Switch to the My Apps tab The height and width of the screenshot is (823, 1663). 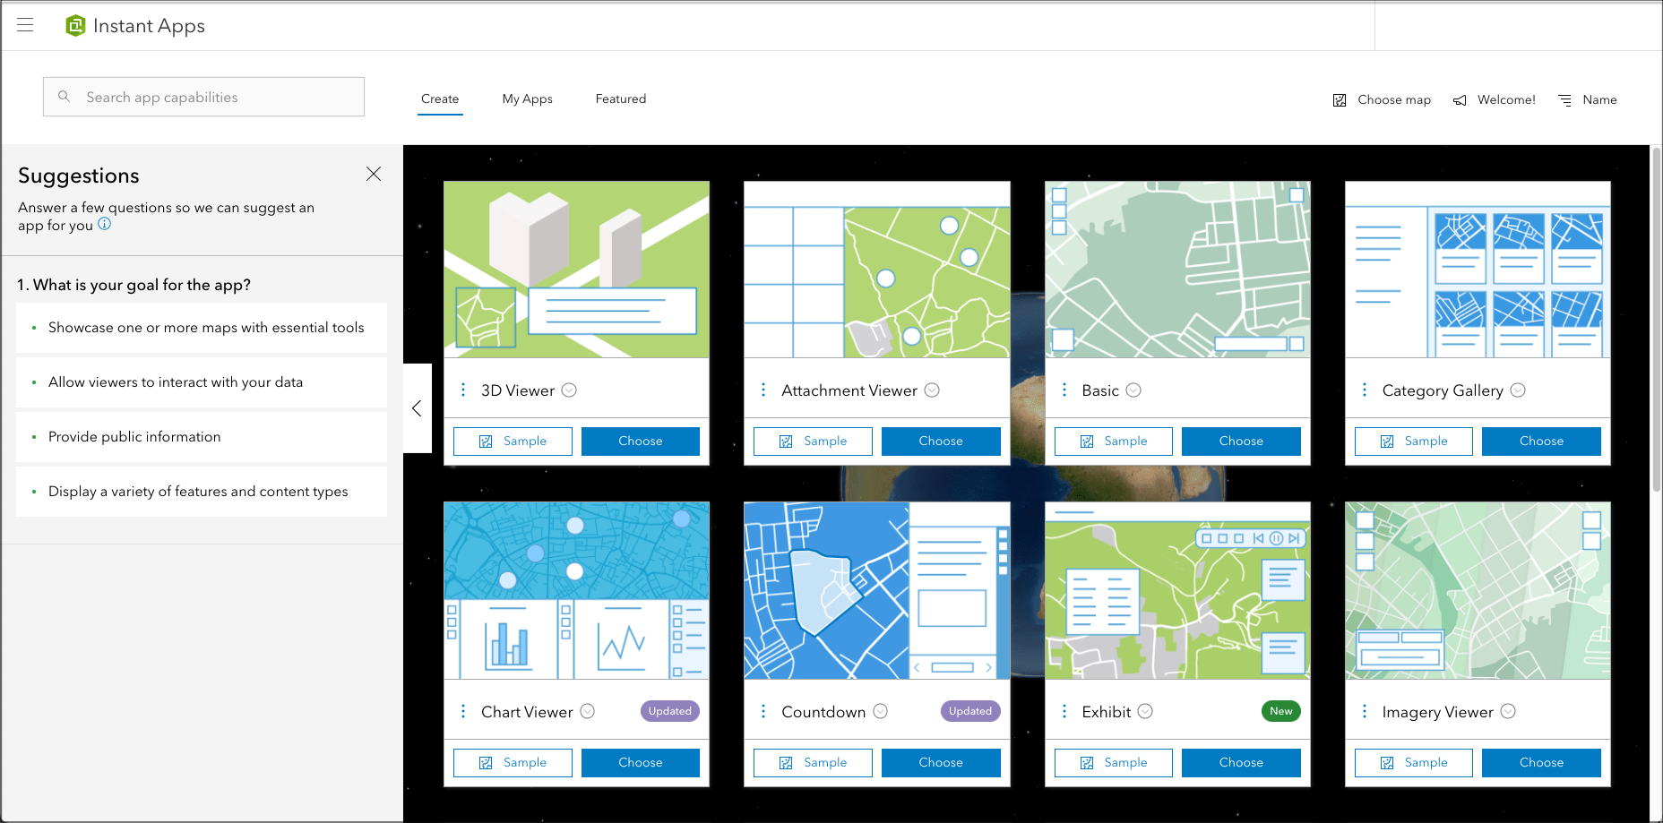point(528,99)
